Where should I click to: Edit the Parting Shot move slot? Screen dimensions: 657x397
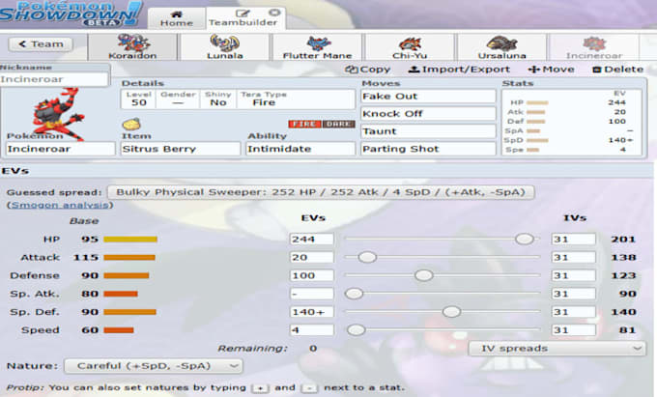428,149
